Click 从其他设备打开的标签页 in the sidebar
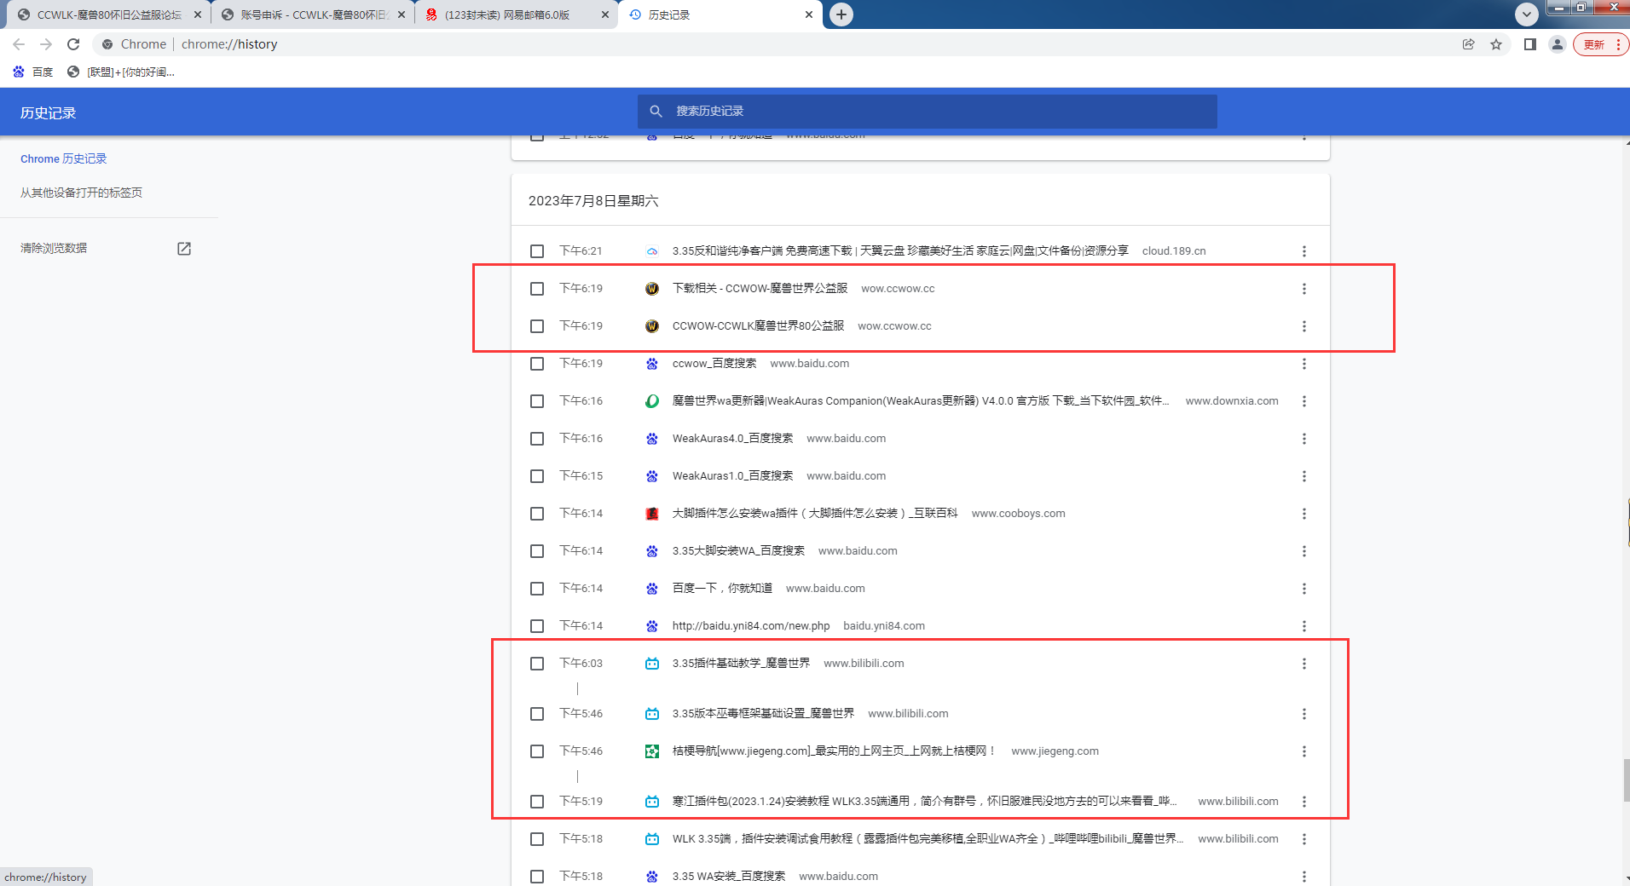Screen dimensions: 1630x886 click(x=81, y=193)
